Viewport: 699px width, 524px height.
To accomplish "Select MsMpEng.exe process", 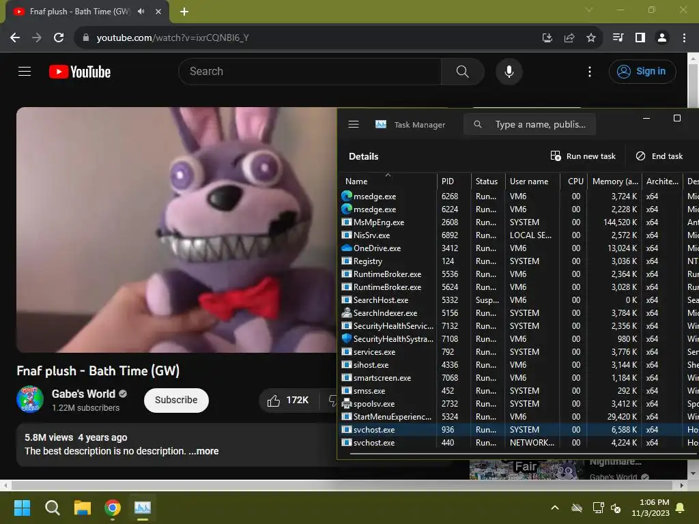I will pos(517,222).
